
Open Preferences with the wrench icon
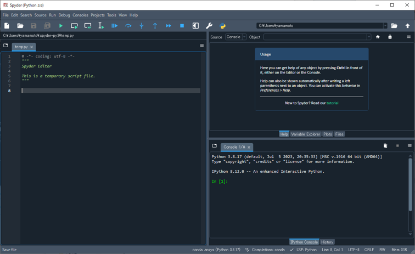point(209,26)
